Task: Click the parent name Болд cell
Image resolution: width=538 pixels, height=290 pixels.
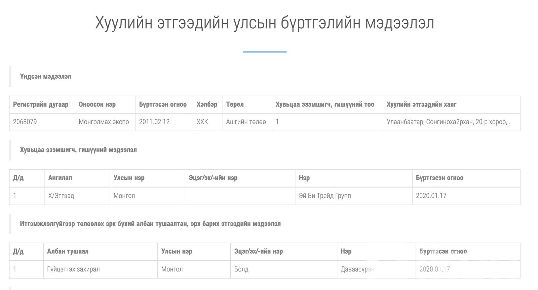Action: 241,269
